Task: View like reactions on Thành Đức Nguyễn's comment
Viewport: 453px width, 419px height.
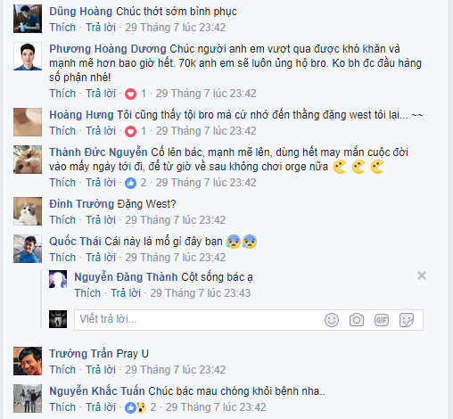Action: (x=136, y=183)
